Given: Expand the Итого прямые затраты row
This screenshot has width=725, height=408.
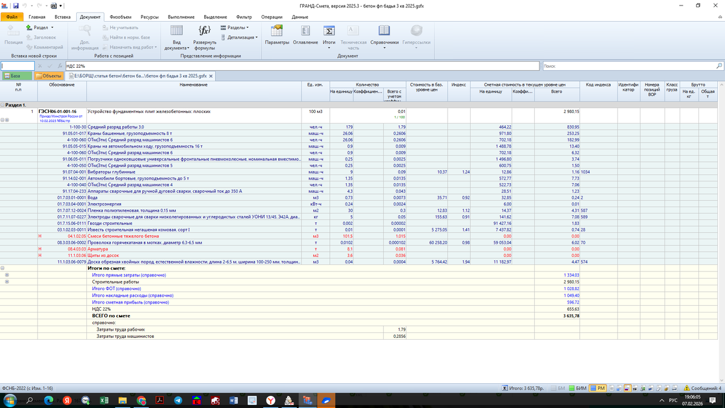Looking at the screenshot, I should [7, 275].
